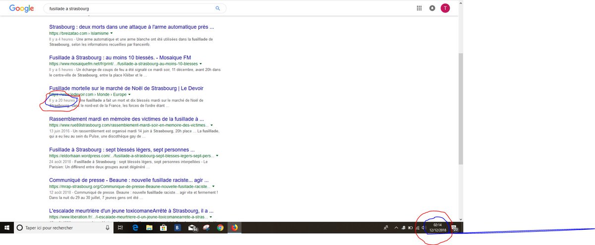The height and width of the screenshot is (245, 595).
Task: Click the '13 juin 2016' snippet date
Action: click(59, 131)
